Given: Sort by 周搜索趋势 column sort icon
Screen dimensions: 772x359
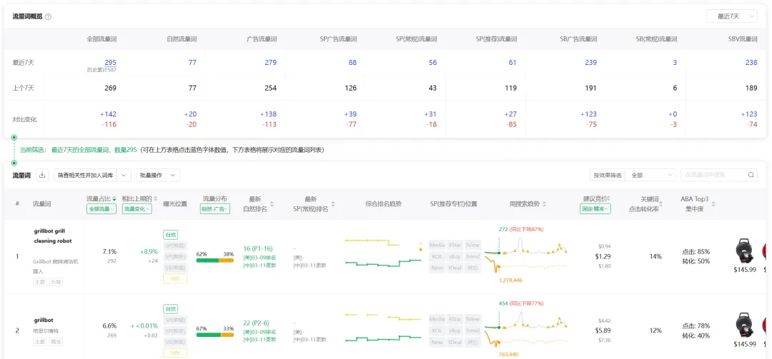Looking at the screenshot, I should pos(543,203).
